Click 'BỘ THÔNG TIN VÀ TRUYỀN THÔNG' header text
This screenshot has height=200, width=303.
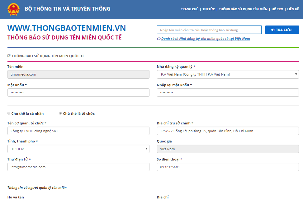(x=68, y=9)
